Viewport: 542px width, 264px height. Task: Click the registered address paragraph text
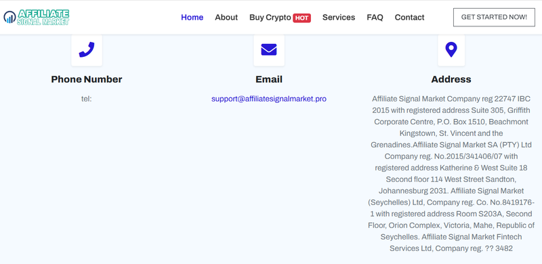click(x=451, y=173)
